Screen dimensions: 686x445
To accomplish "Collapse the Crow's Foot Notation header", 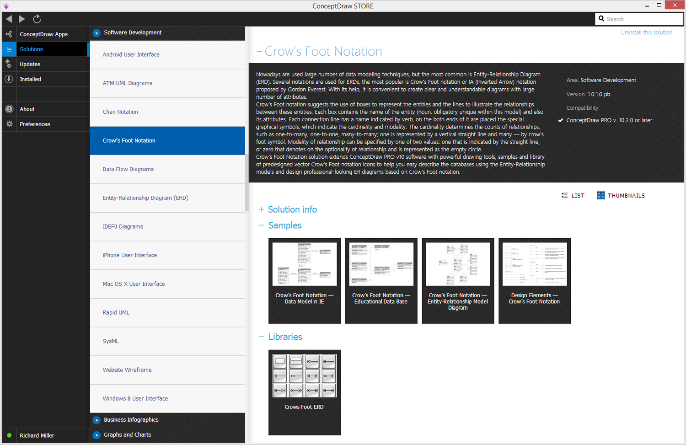I will pos(259,51).
